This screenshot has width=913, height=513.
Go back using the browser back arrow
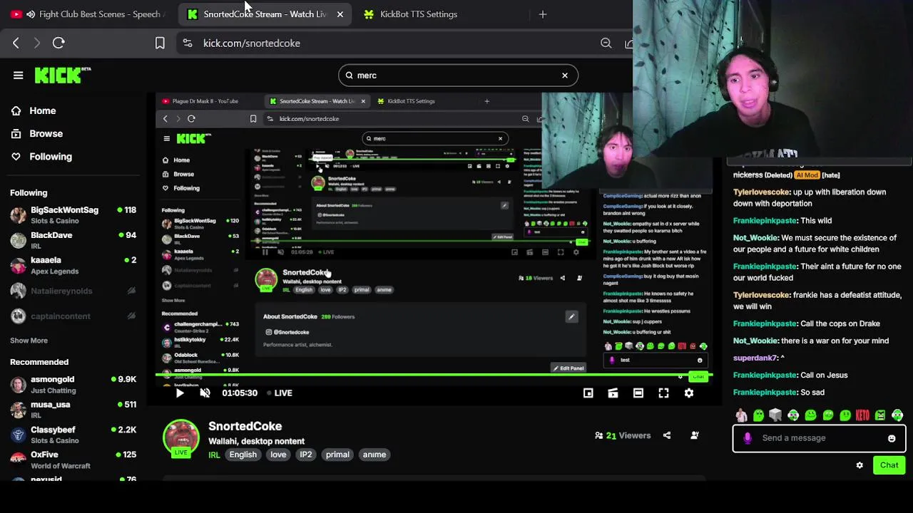16,43
